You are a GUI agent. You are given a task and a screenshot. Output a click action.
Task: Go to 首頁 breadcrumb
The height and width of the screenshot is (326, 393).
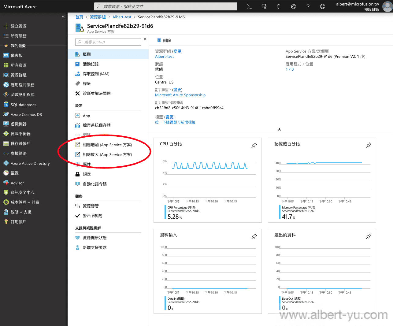pos(79,17)
